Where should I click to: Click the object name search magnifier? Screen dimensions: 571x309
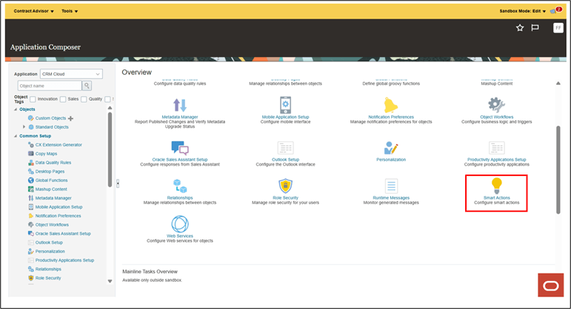[x=87, y=86]
